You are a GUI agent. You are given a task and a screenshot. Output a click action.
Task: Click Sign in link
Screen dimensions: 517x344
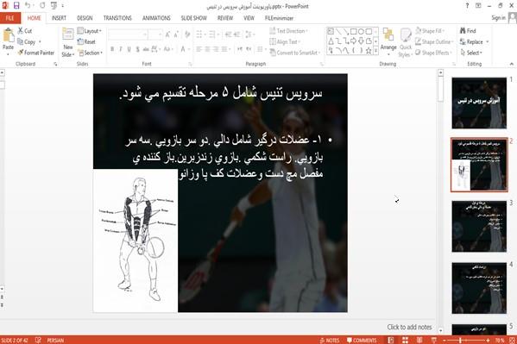pos(498,18)
